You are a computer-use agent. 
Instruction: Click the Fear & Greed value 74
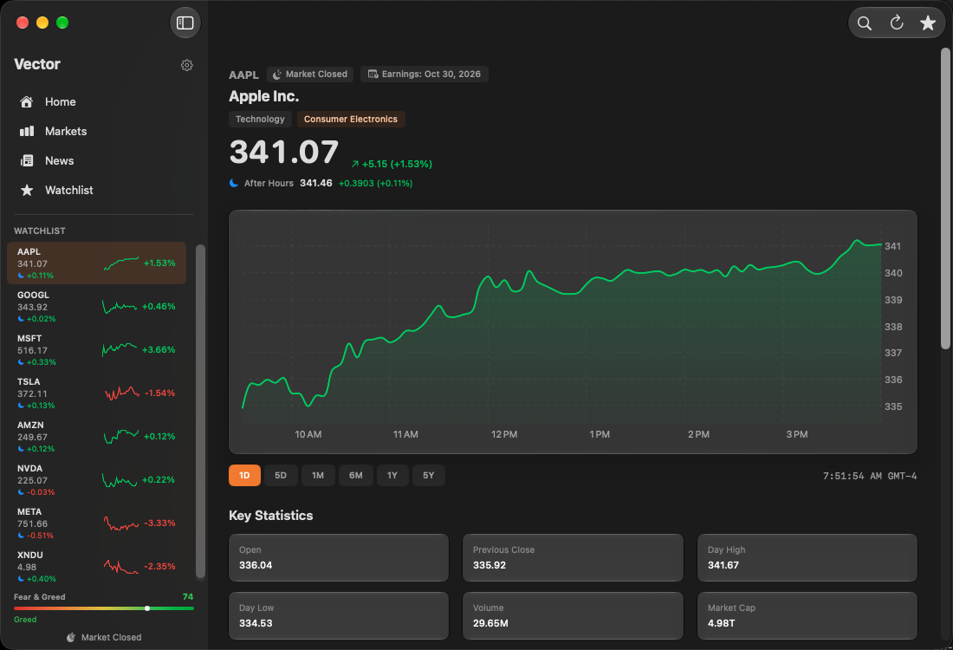(188, 597)
